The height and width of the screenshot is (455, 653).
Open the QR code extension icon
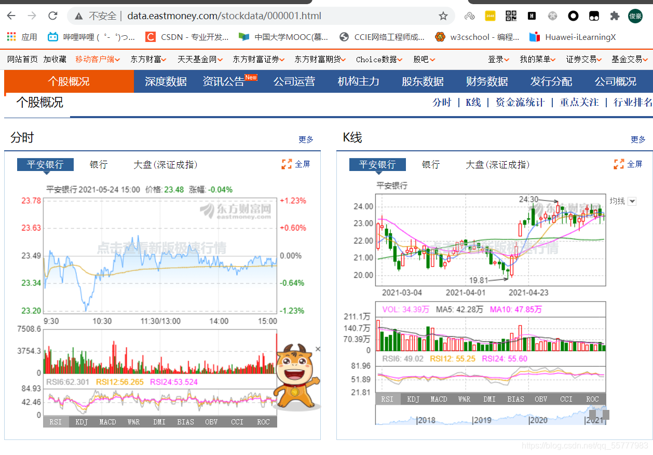point(511,16)
